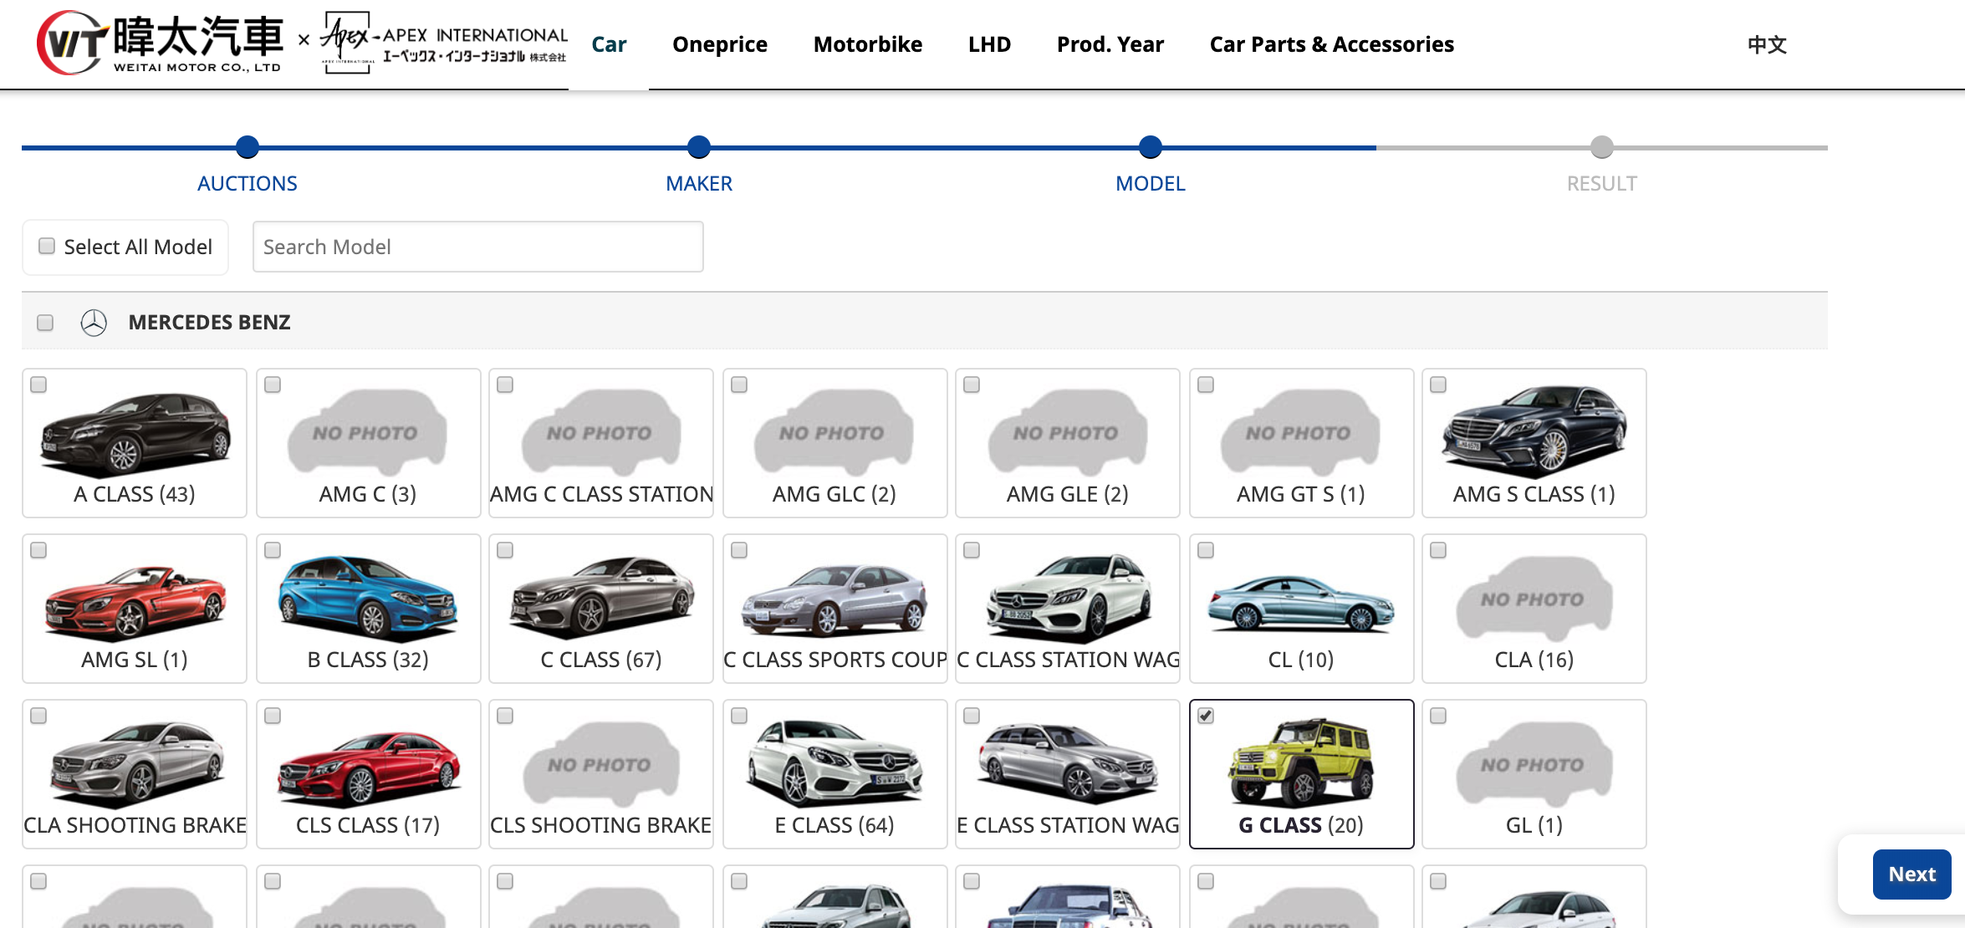Click the CLS SHOOTING BRAKE placeholder image
The height and width of the screenshot is (928, 1965).
601,764
